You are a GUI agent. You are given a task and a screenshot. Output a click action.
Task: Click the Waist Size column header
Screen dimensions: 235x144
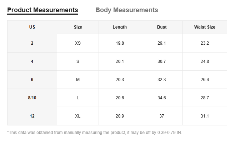click(x=205, y=27)
